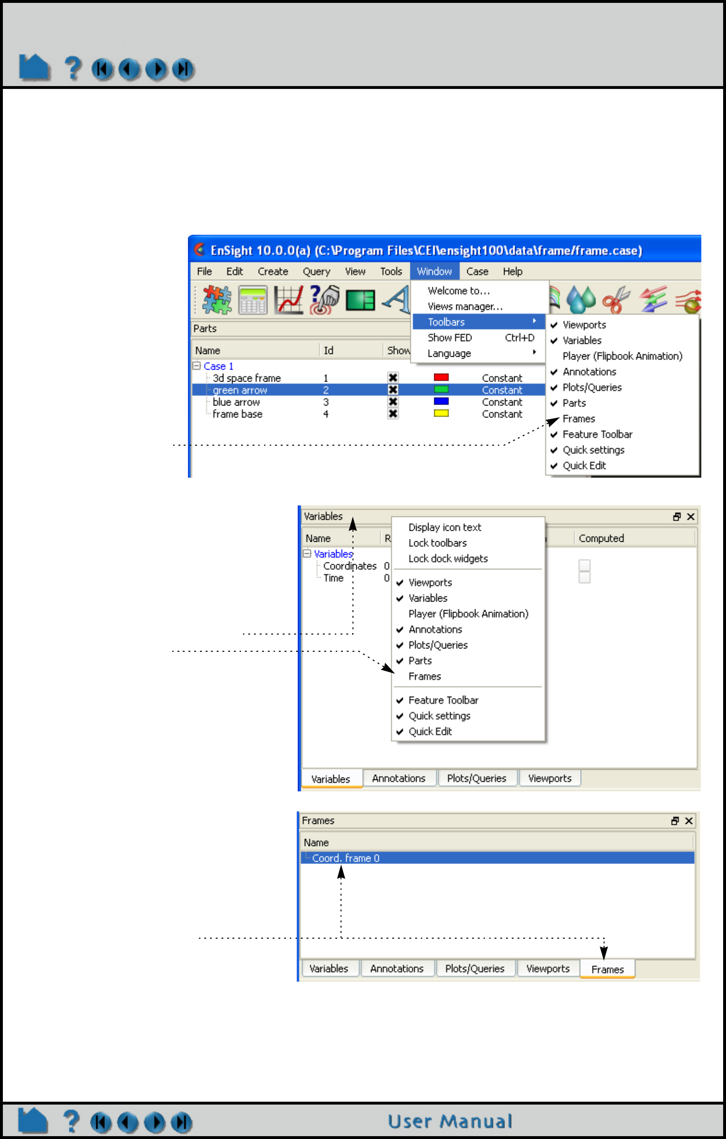Screen dimensions: 726x1139
Task: Expand the Toolbars submenu arrow
Action: point(534,321)
